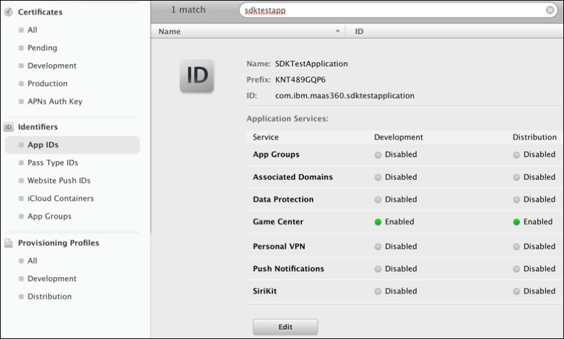Click Game Center service label
Viewport: 564px width, 339px height.
(x=278, y=222)
